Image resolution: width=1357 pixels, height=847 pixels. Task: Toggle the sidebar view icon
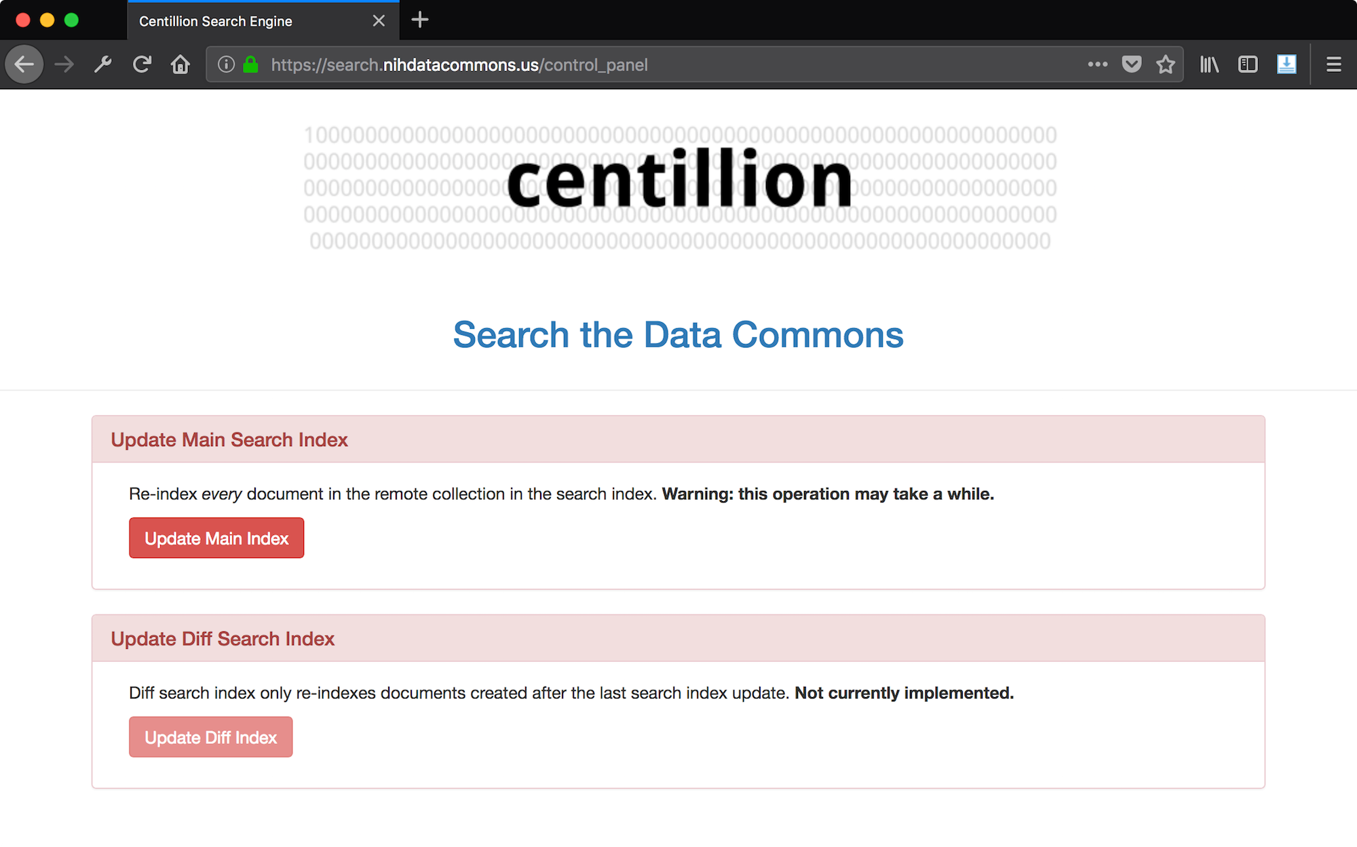(1248, 64)
